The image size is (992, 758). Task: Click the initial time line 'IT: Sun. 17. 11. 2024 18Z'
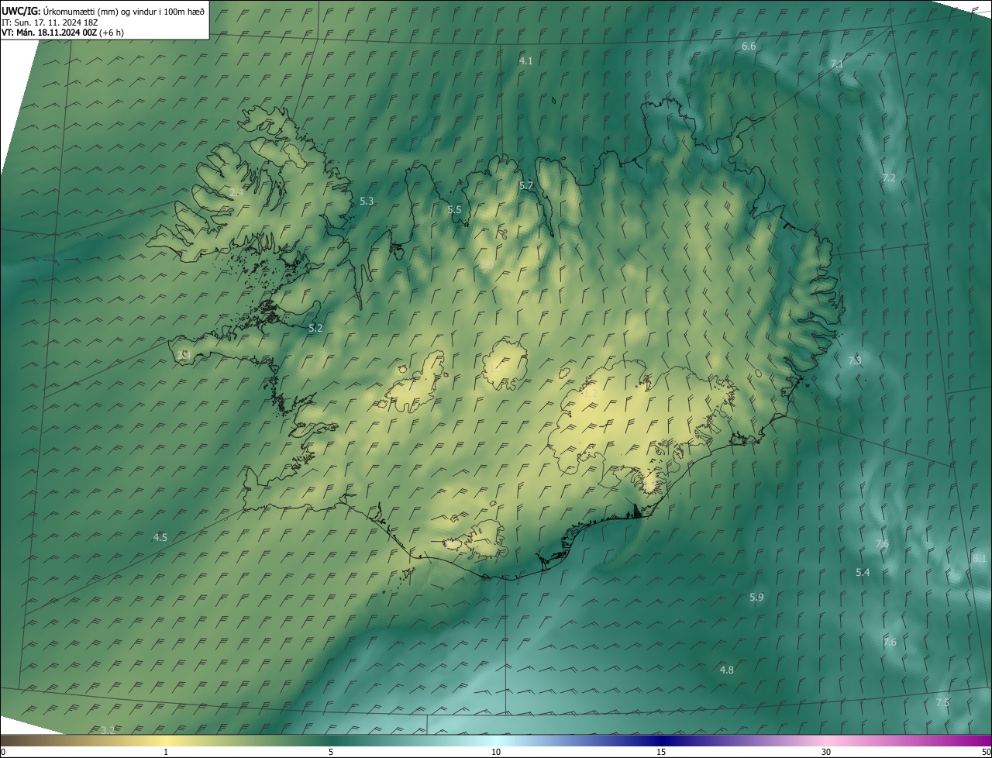(x=50, y=22)
